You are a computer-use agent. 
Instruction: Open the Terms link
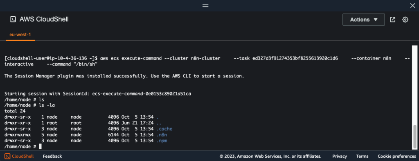coord(362,156)
